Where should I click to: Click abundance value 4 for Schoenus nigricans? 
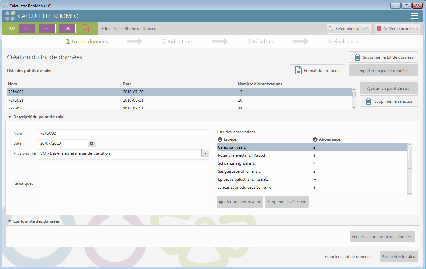(314, 163)
